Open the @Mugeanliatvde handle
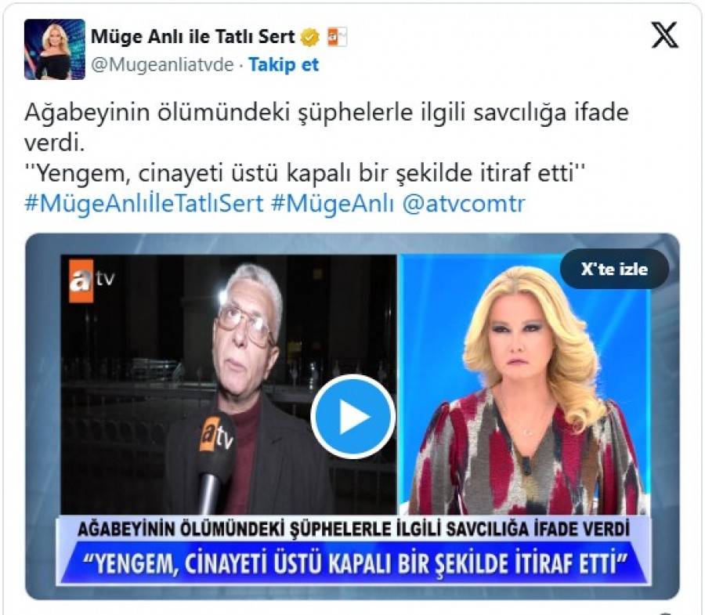 point(162,65)
